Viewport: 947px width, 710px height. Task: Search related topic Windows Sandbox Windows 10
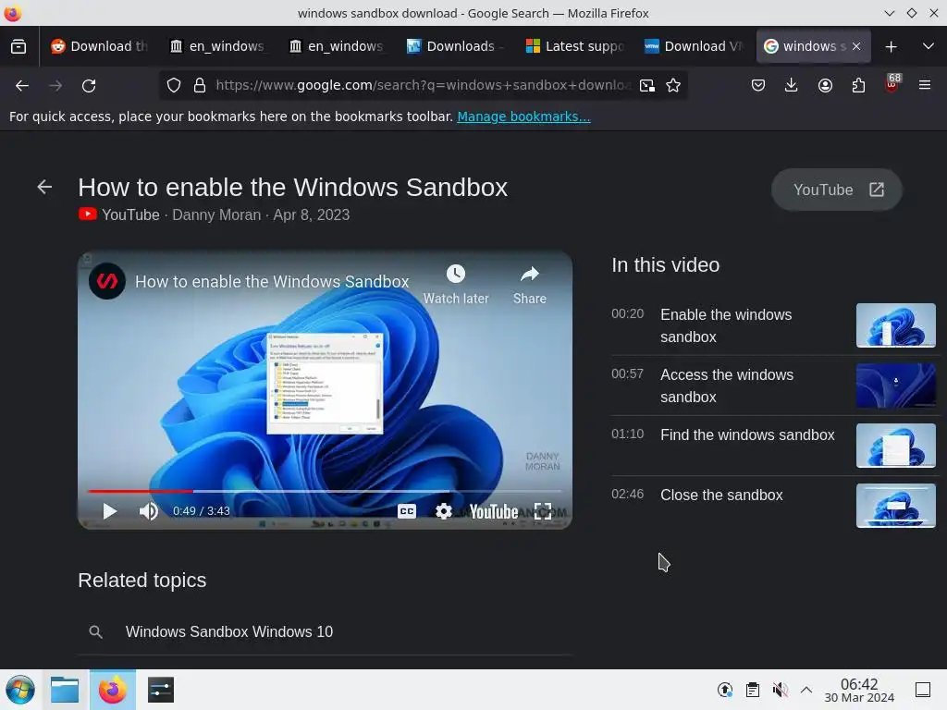point(325,631)
